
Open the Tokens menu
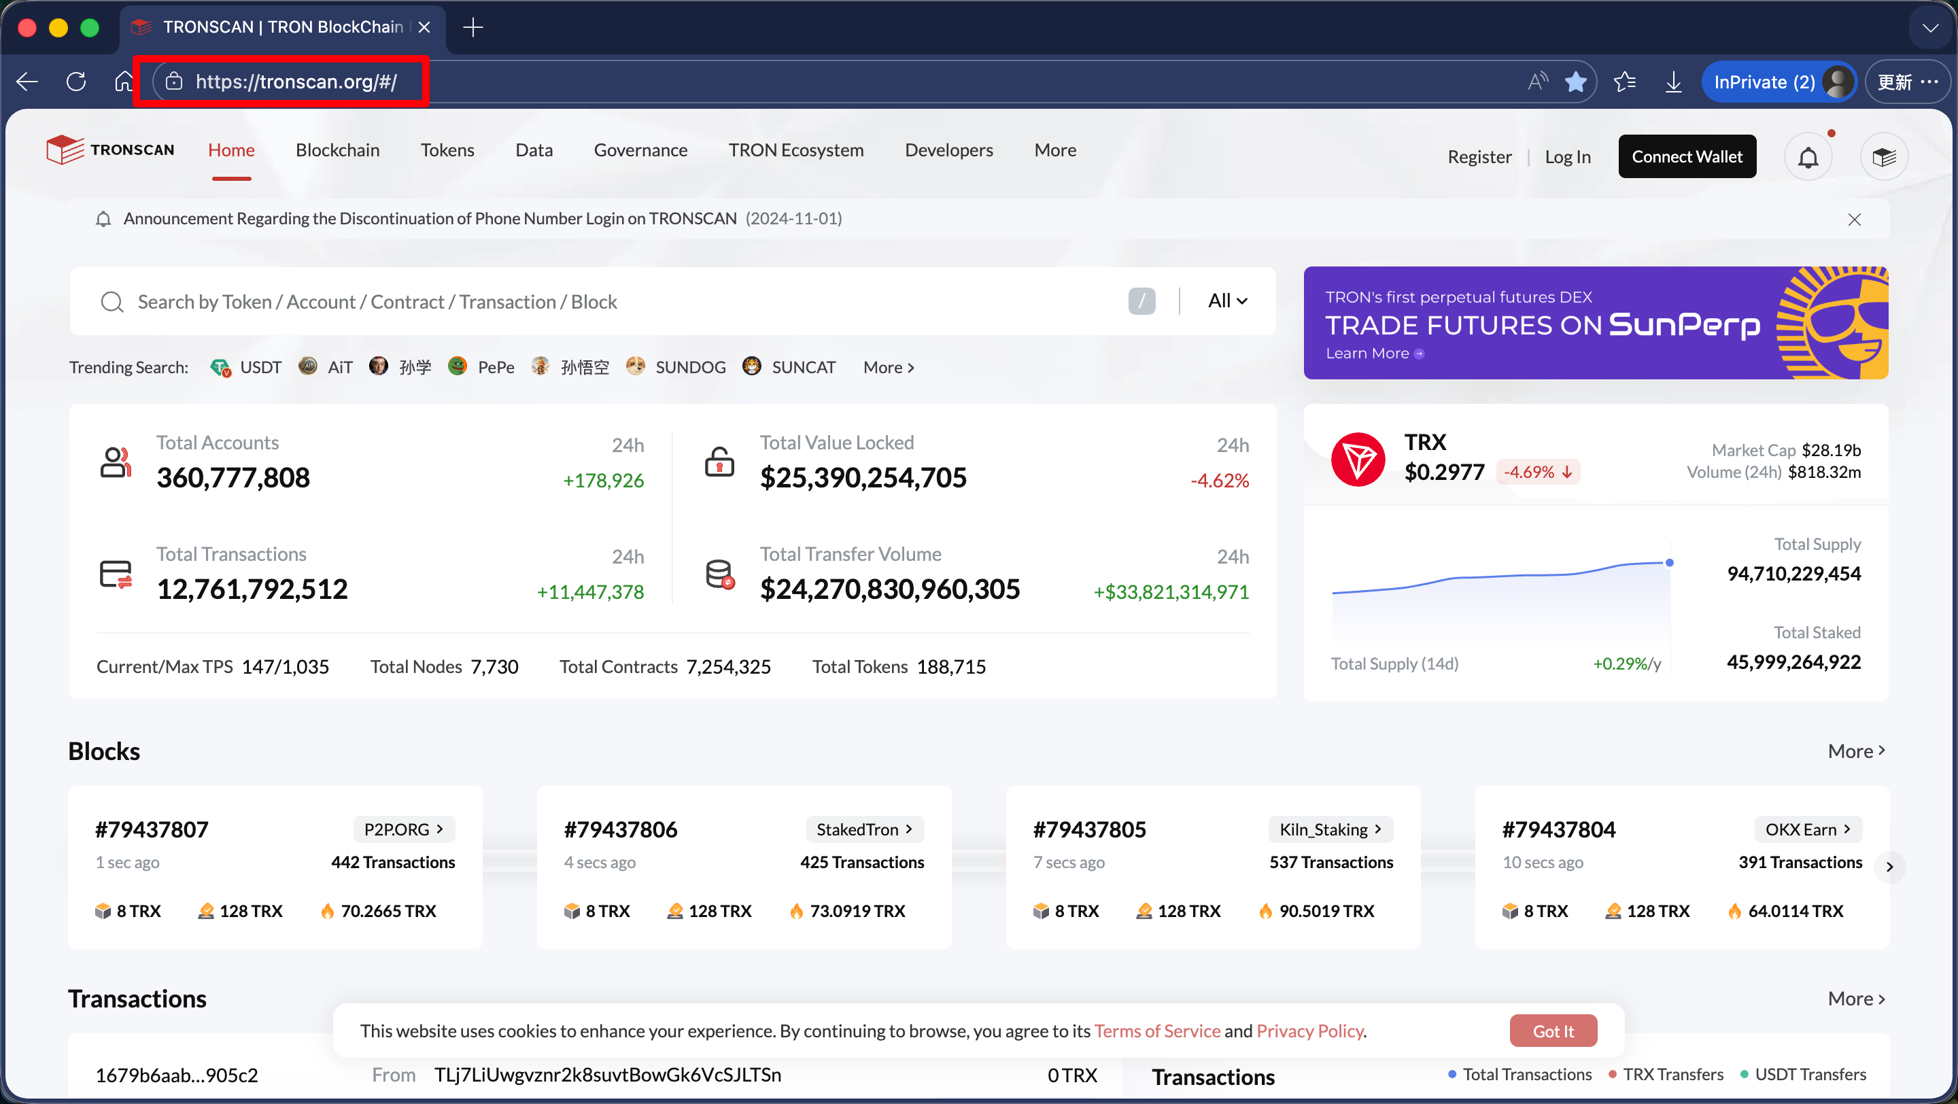[x=447, y=150]
